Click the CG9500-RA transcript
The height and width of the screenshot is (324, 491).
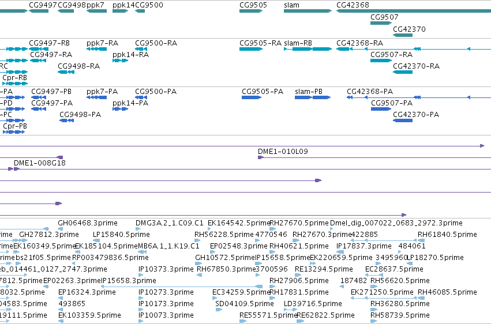pyautogui.click(x=141, y=49)
